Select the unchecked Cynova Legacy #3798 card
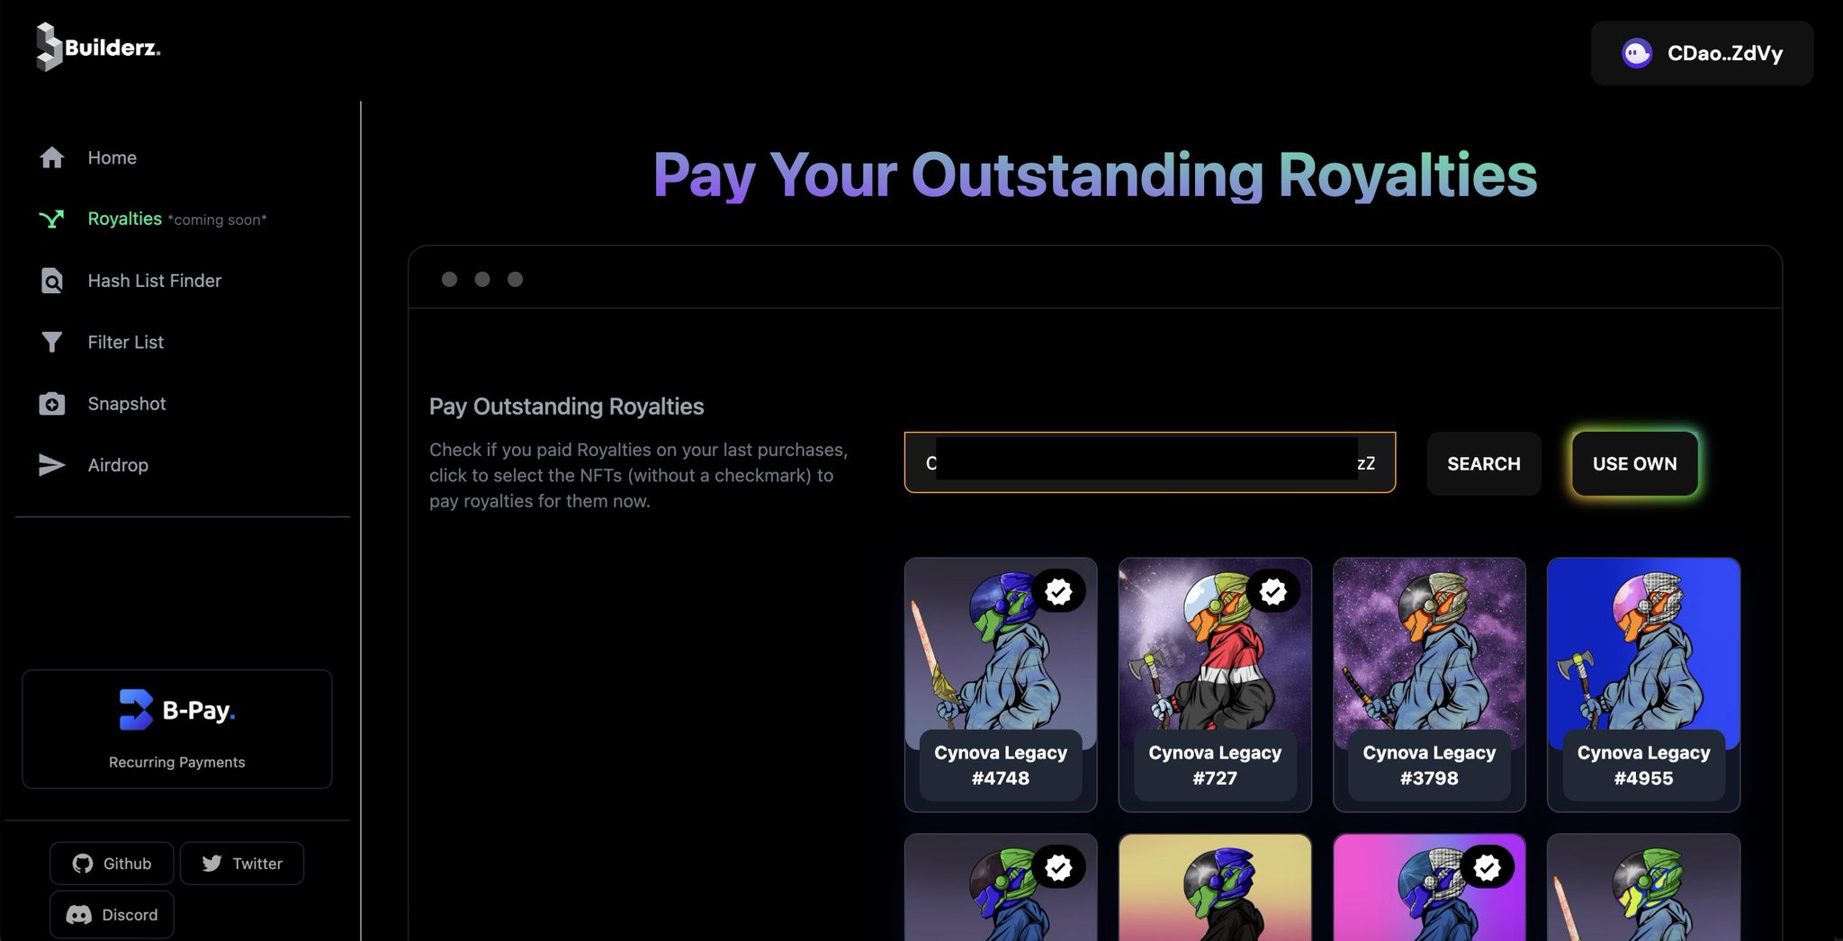 1429,685
